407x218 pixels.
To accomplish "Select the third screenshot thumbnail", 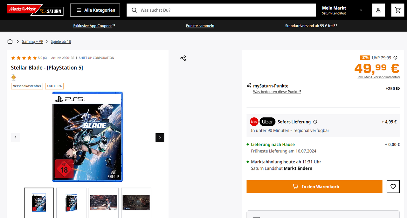I will (104, 203).
